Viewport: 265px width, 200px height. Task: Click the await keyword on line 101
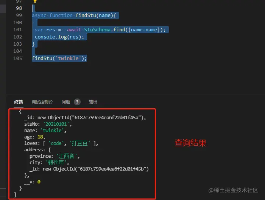point(74,30)
